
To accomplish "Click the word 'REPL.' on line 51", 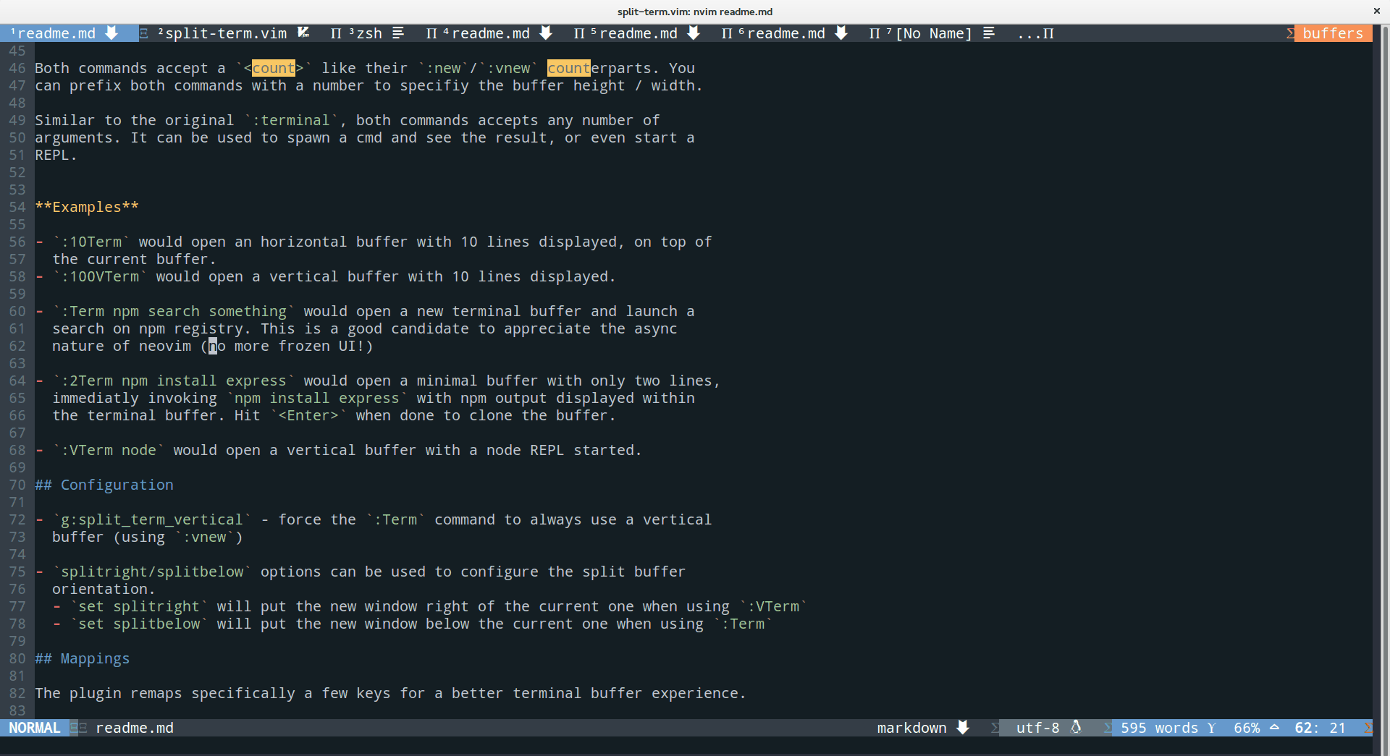I will [x=56, y=155].
